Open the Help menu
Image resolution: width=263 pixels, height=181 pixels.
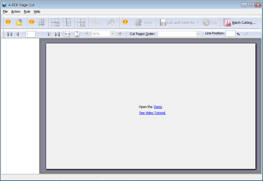pos(37,12)
